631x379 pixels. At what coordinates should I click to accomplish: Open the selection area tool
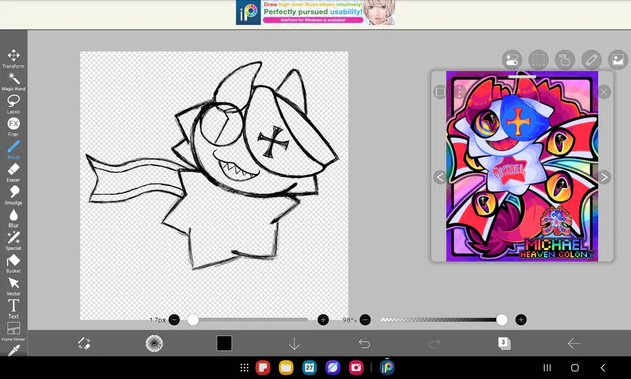[538, 60]
